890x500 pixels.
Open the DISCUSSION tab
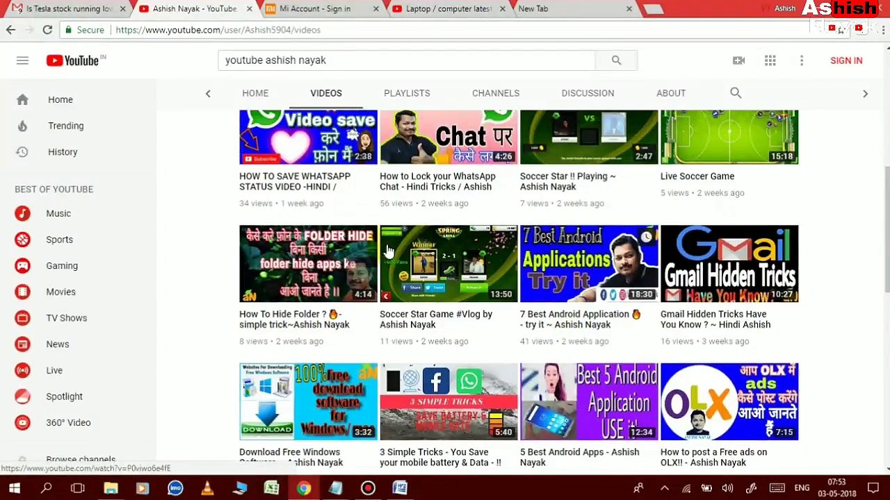pos(588,93)
